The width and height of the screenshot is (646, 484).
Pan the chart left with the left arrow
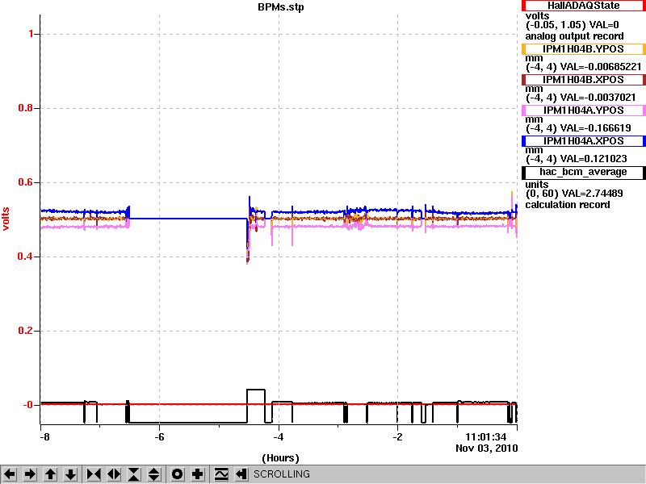[x=10, y=474]
